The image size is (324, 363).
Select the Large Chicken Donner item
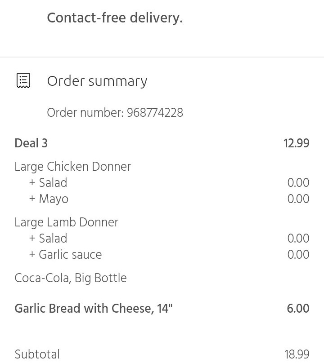[x=72, y=167]
